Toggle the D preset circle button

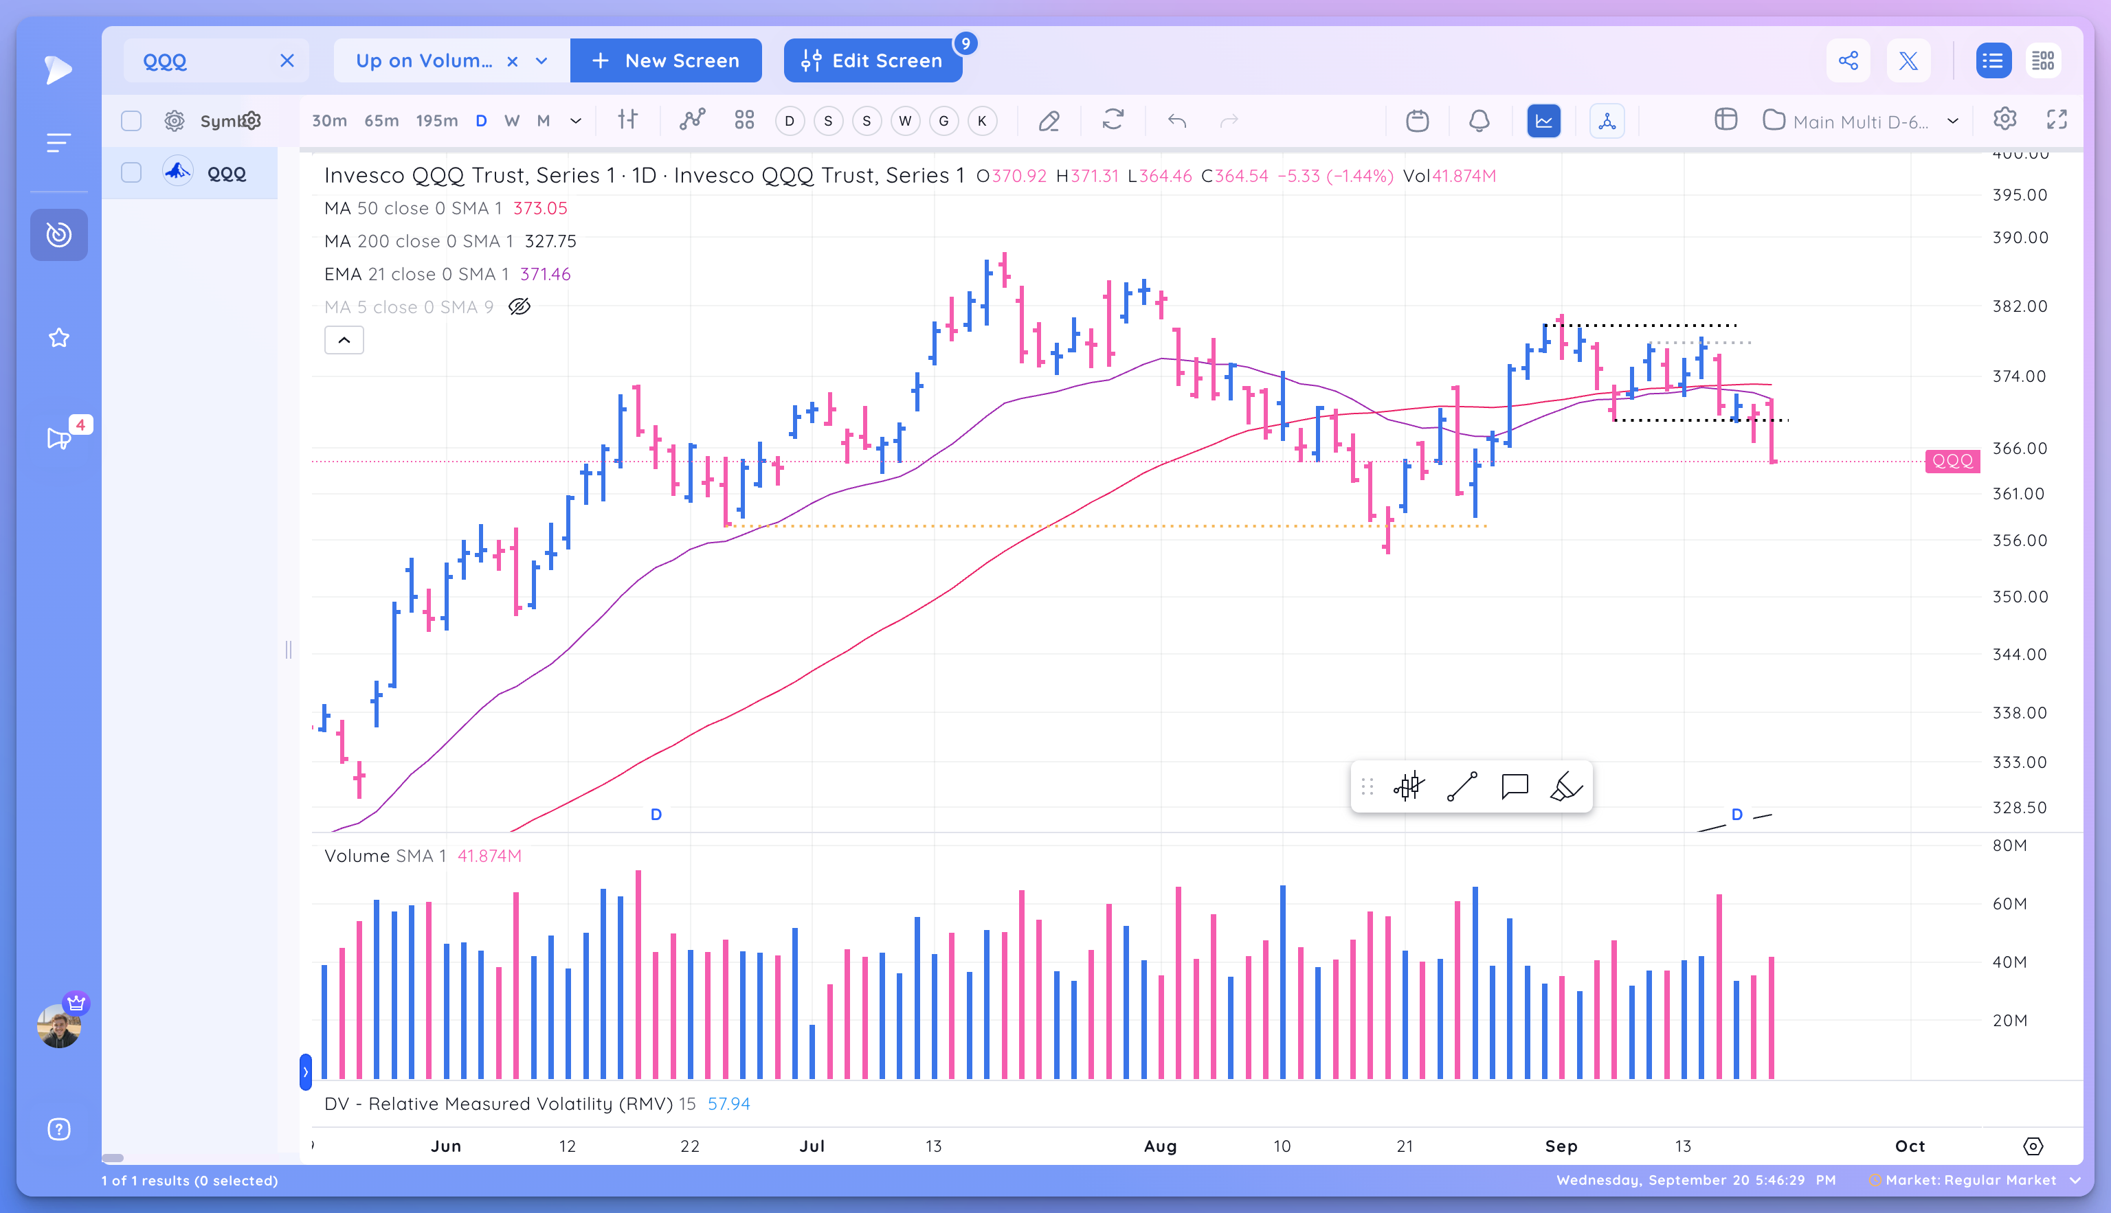tap(790, 121)
